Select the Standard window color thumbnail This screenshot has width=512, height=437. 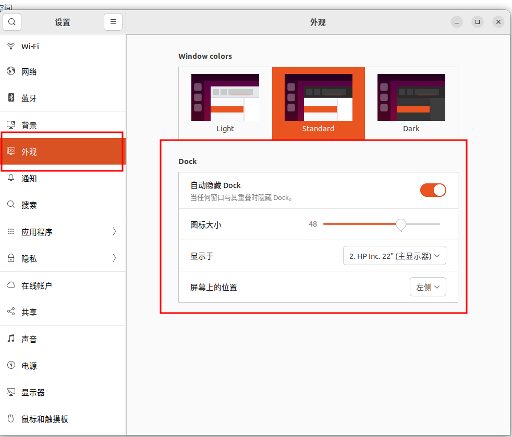[x=318, y=98]
